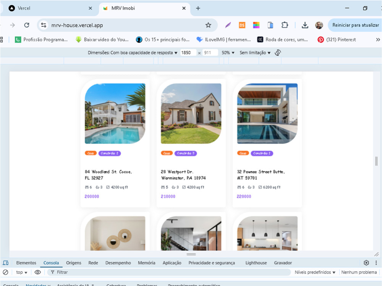Select the Consola DevTools tab

(x=51, y=263)
